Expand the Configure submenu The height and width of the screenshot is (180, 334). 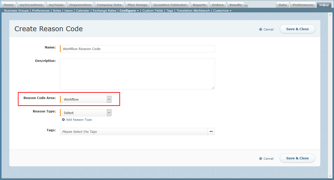coord(129,11)
